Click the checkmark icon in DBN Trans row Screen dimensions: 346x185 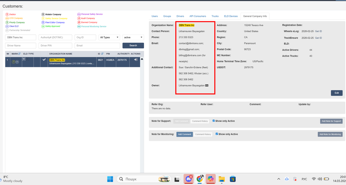(44, 60)
